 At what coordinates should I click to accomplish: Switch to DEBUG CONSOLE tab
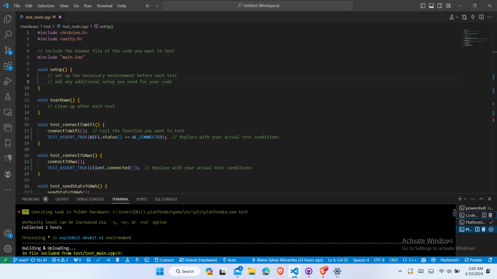[90, 199]
